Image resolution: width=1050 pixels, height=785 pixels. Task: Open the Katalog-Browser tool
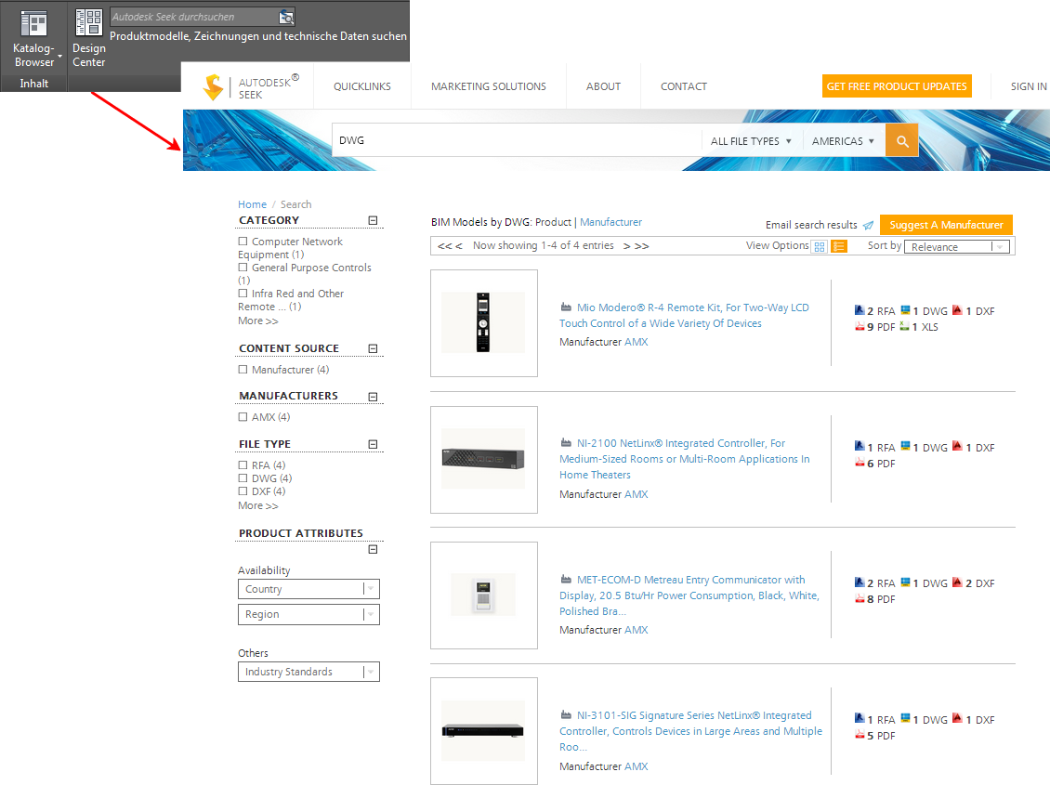click(33, 39)
